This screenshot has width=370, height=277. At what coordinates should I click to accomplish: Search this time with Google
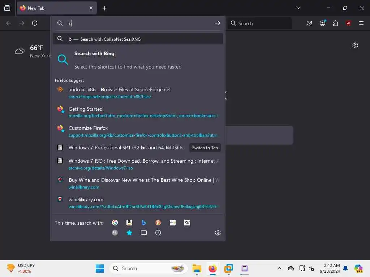coord(115,223)
